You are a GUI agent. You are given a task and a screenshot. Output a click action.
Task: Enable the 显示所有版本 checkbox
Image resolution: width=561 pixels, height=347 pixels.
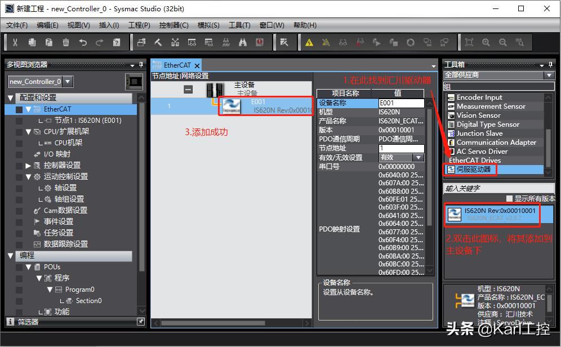(509, 198)
